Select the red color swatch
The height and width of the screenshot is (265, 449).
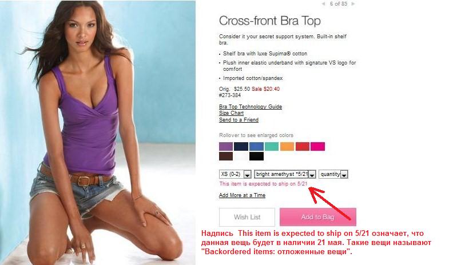coord(303,146)
